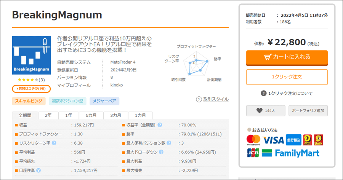
Task: Click the お支払い方法 heading
Action: click(x=265, y=130)
